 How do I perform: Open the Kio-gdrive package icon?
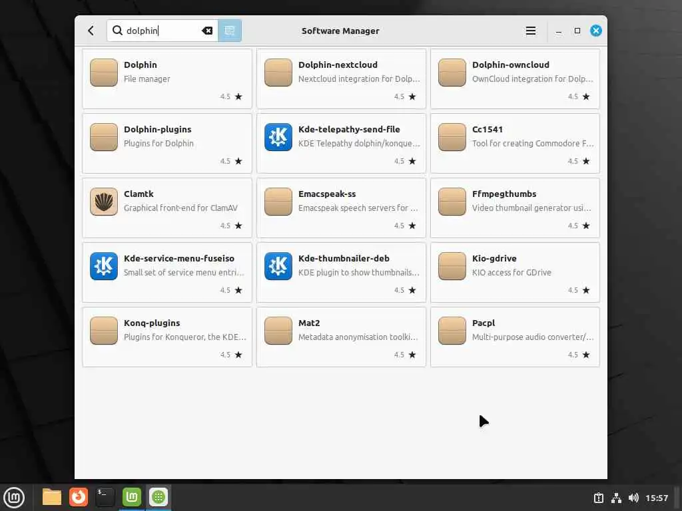tap(452, 266)
